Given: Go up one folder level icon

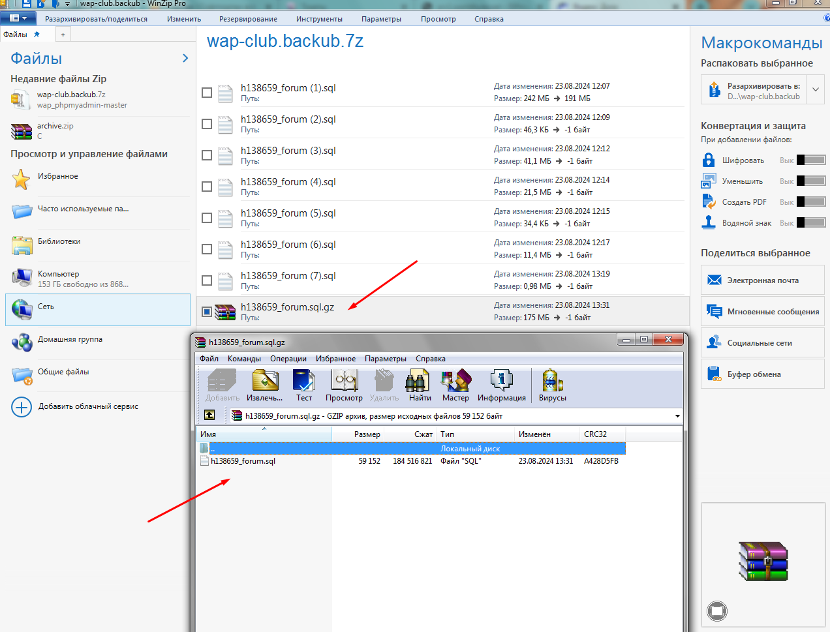Looking at the screenshot, I should (209, 415).
